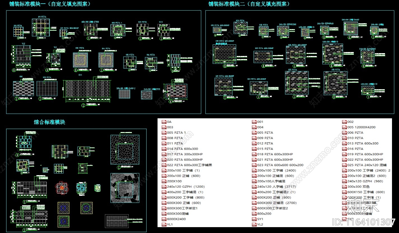Click the icon for 019 PZTA 600x300HP
This screenshot has width=399, height=233.
click(x=344, y=154)
